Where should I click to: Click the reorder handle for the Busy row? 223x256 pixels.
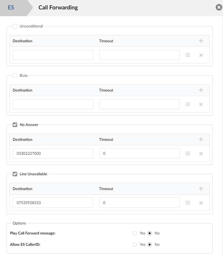coord(188,104)
